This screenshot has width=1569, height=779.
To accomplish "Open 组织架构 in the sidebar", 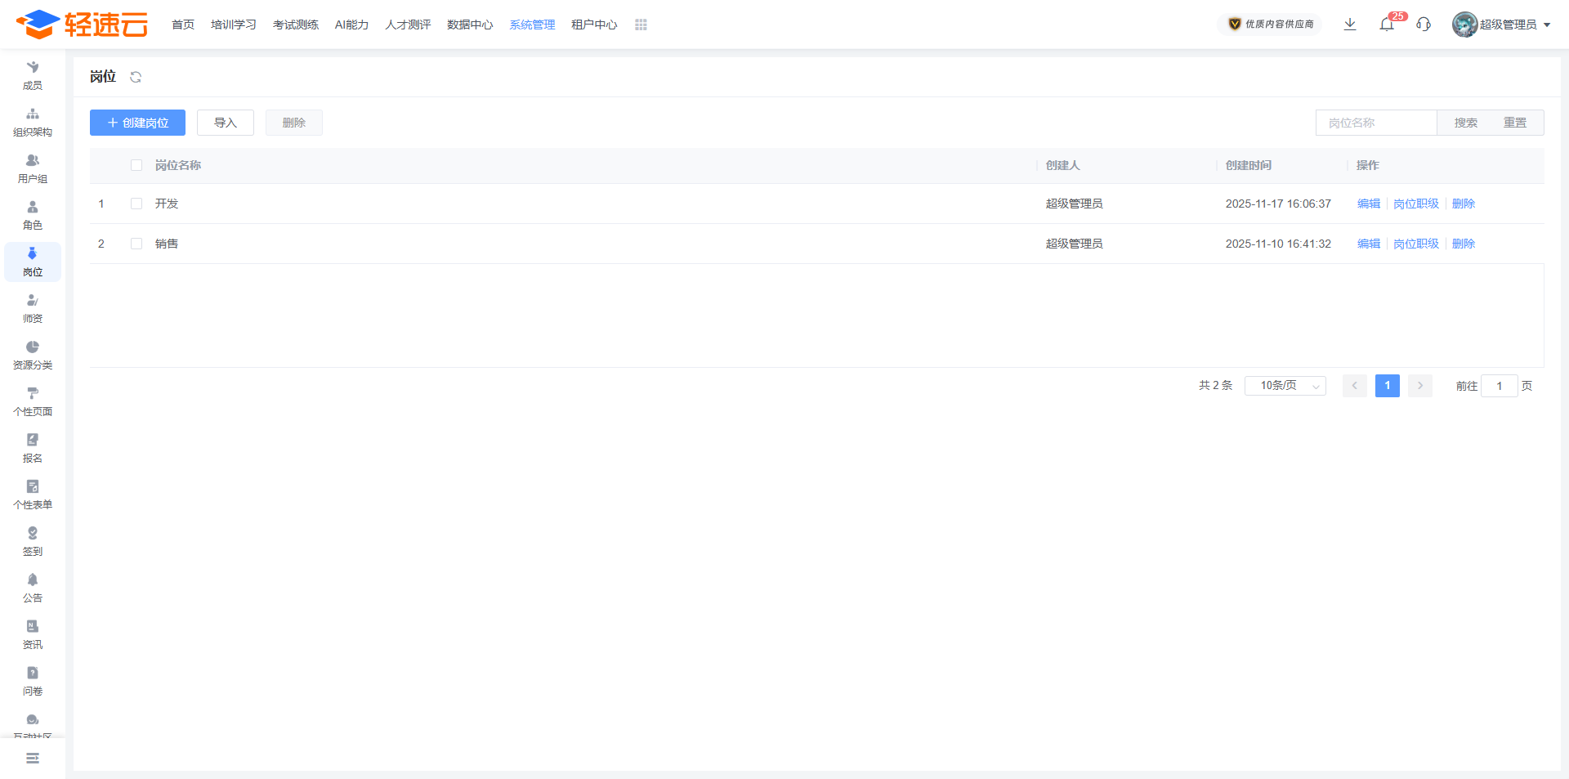I will [33, 122].
